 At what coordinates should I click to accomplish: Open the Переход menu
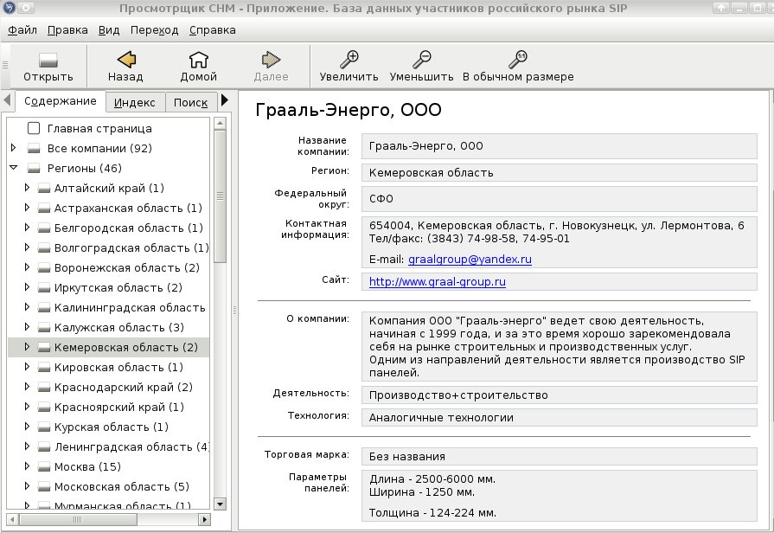154,30
